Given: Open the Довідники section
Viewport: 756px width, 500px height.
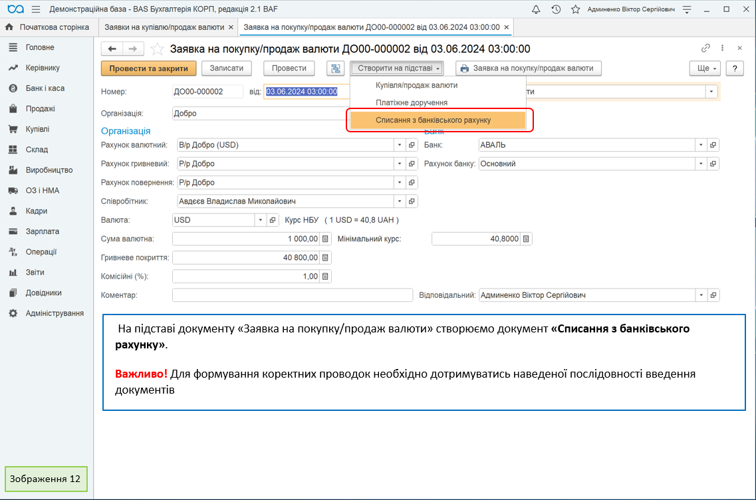Looking at the screenshot, I should tap(43, 293).
